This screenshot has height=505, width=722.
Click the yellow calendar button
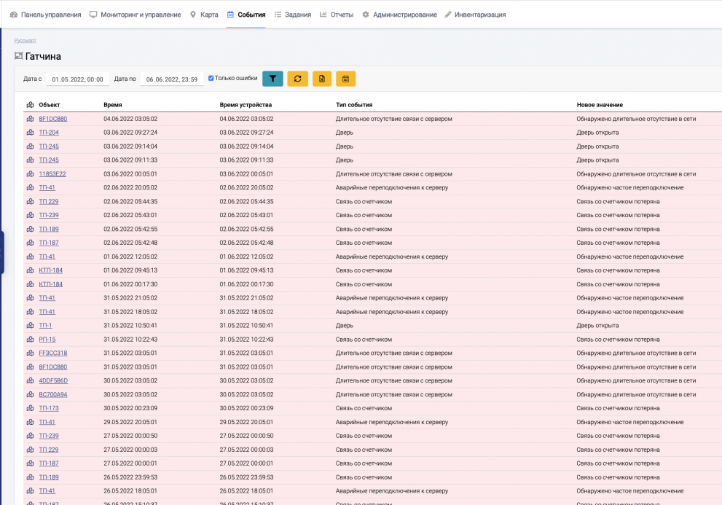tap(346, 79)
